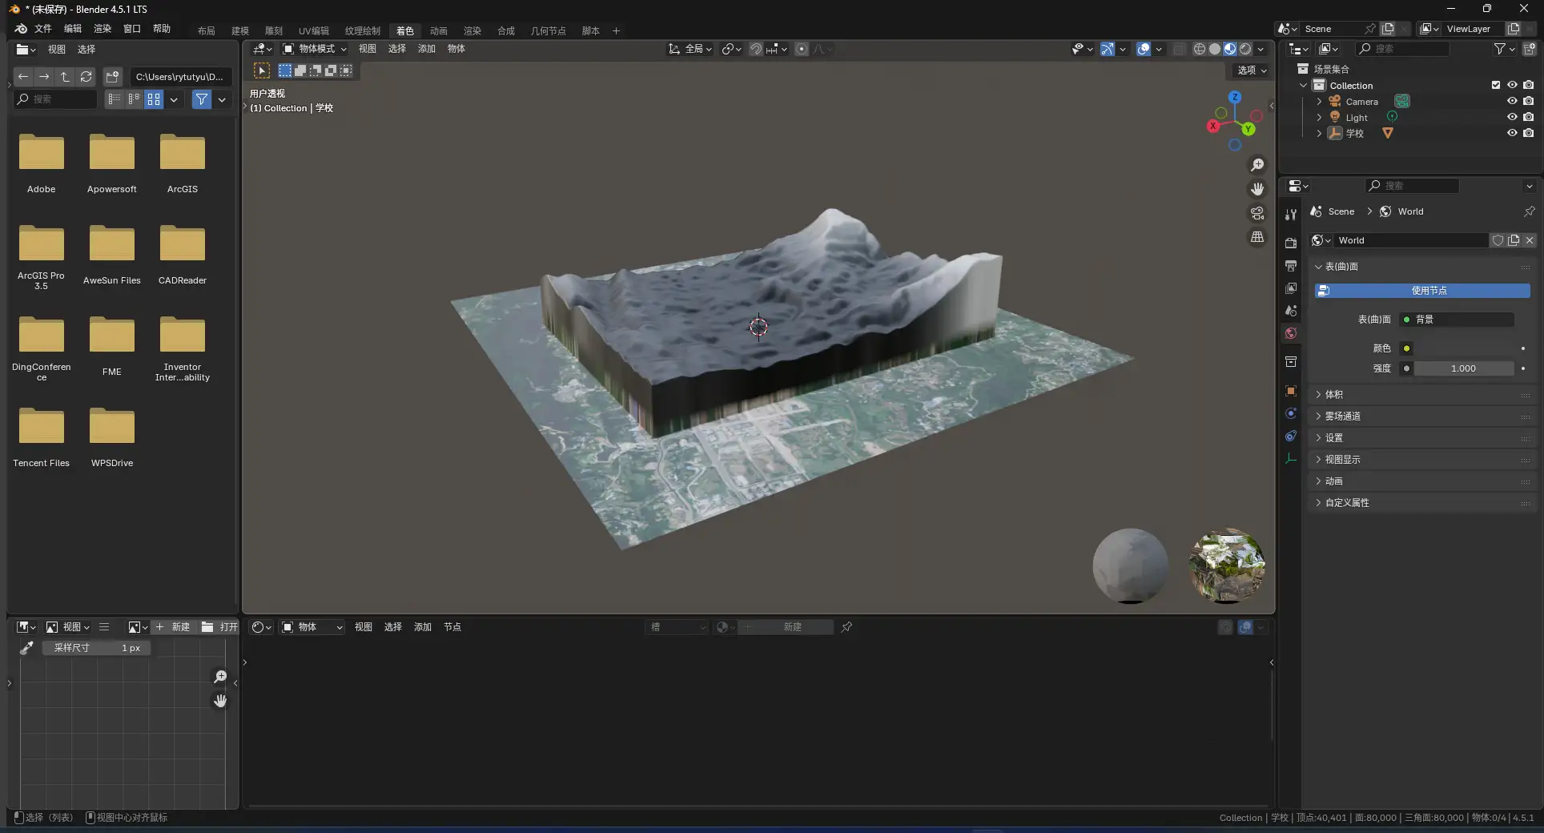Viewport: 1544px width, 833px height.
Task: Select the Render properties tab
Action: 1290,243
